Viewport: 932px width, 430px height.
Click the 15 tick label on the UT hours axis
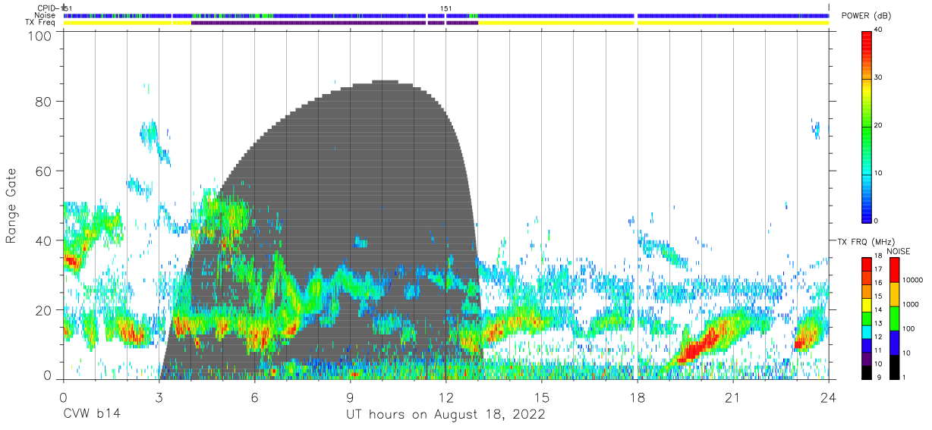point(542,397)
